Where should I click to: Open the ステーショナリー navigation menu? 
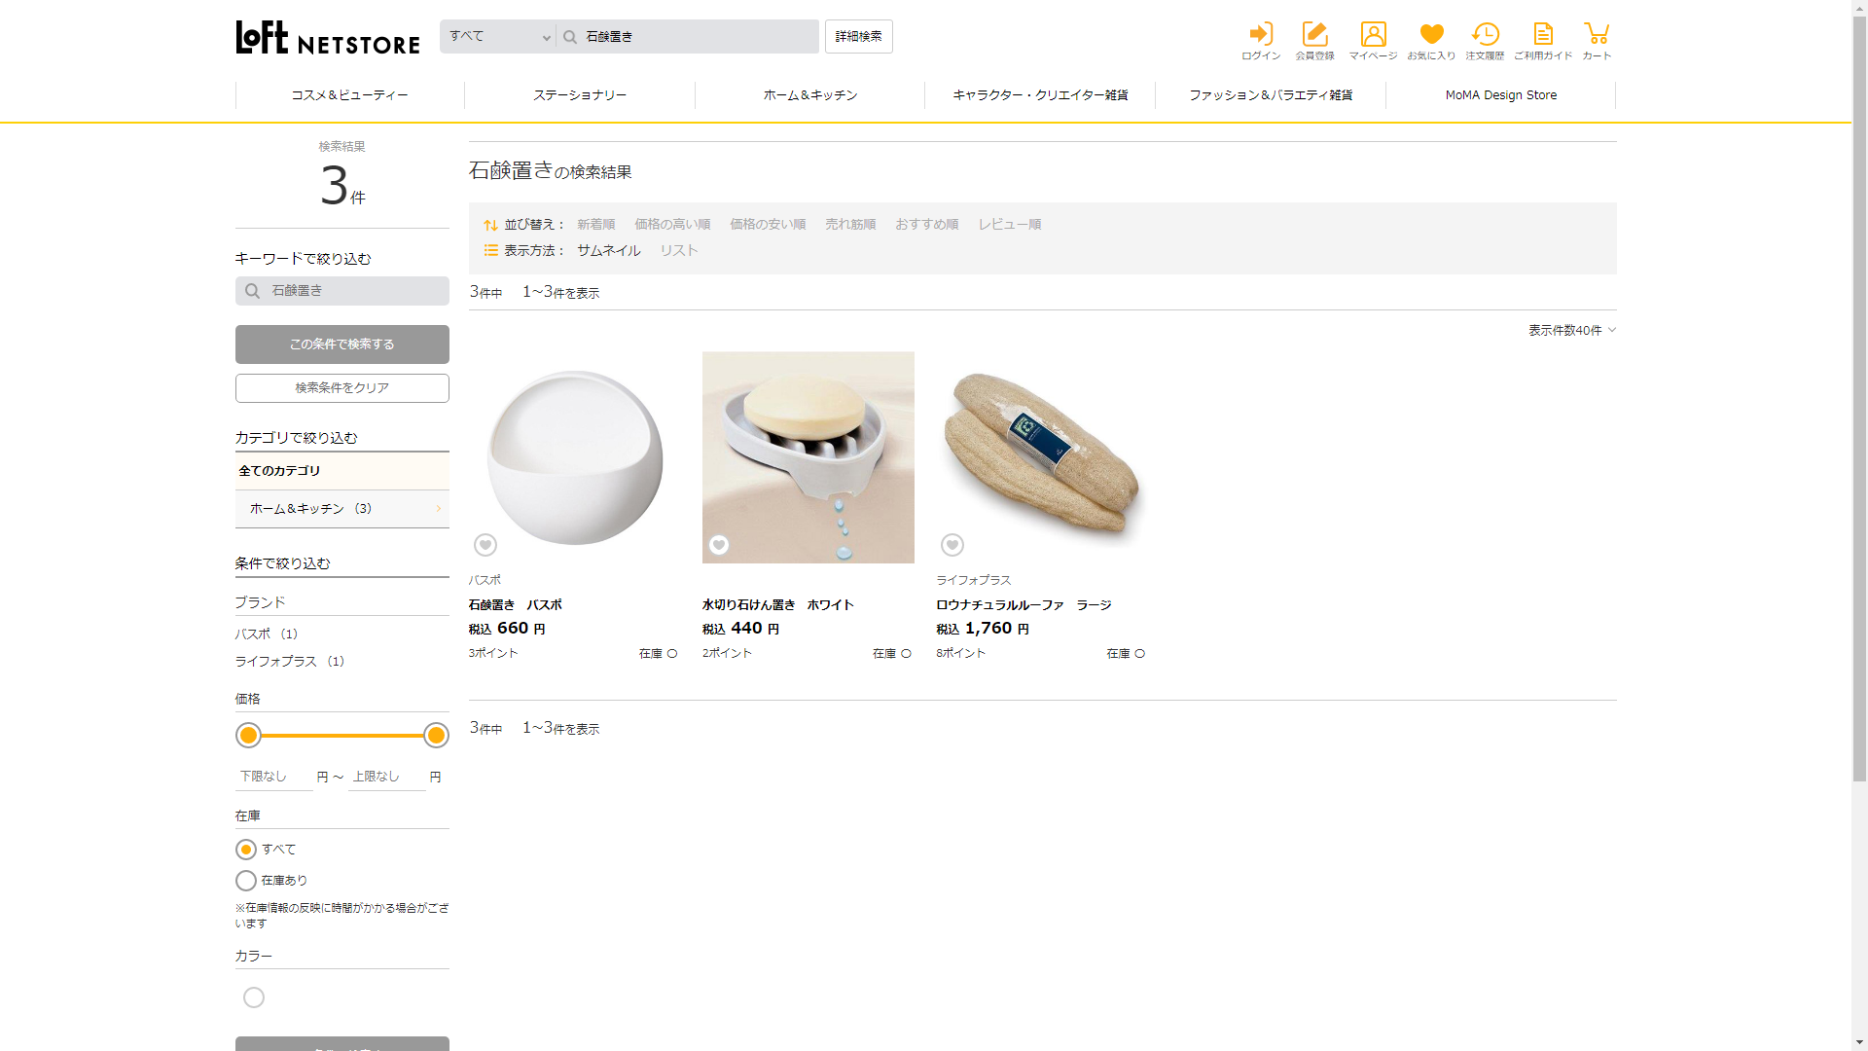pos(580,95)
